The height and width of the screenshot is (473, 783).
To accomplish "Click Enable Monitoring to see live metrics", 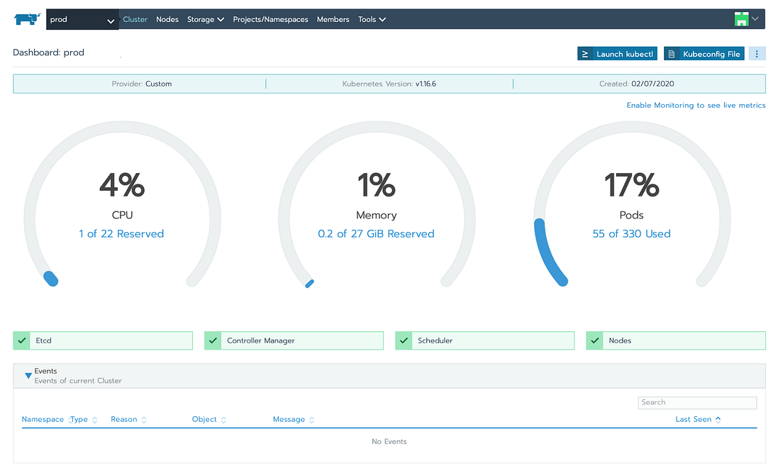I will point(696,106).
